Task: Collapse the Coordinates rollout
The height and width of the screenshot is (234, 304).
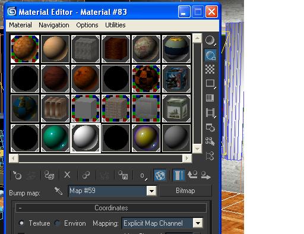Action: click(x=111, y=208)
